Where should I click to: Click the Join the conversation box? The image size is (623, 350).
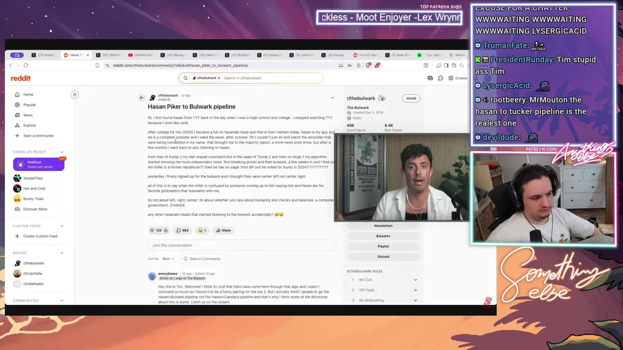(x=242, y=245)
